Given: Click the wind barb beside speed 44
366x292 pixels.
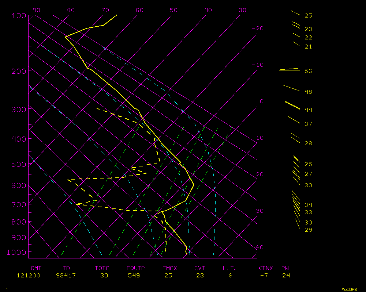Looking at the screenshot, I should tap(292, 105).
